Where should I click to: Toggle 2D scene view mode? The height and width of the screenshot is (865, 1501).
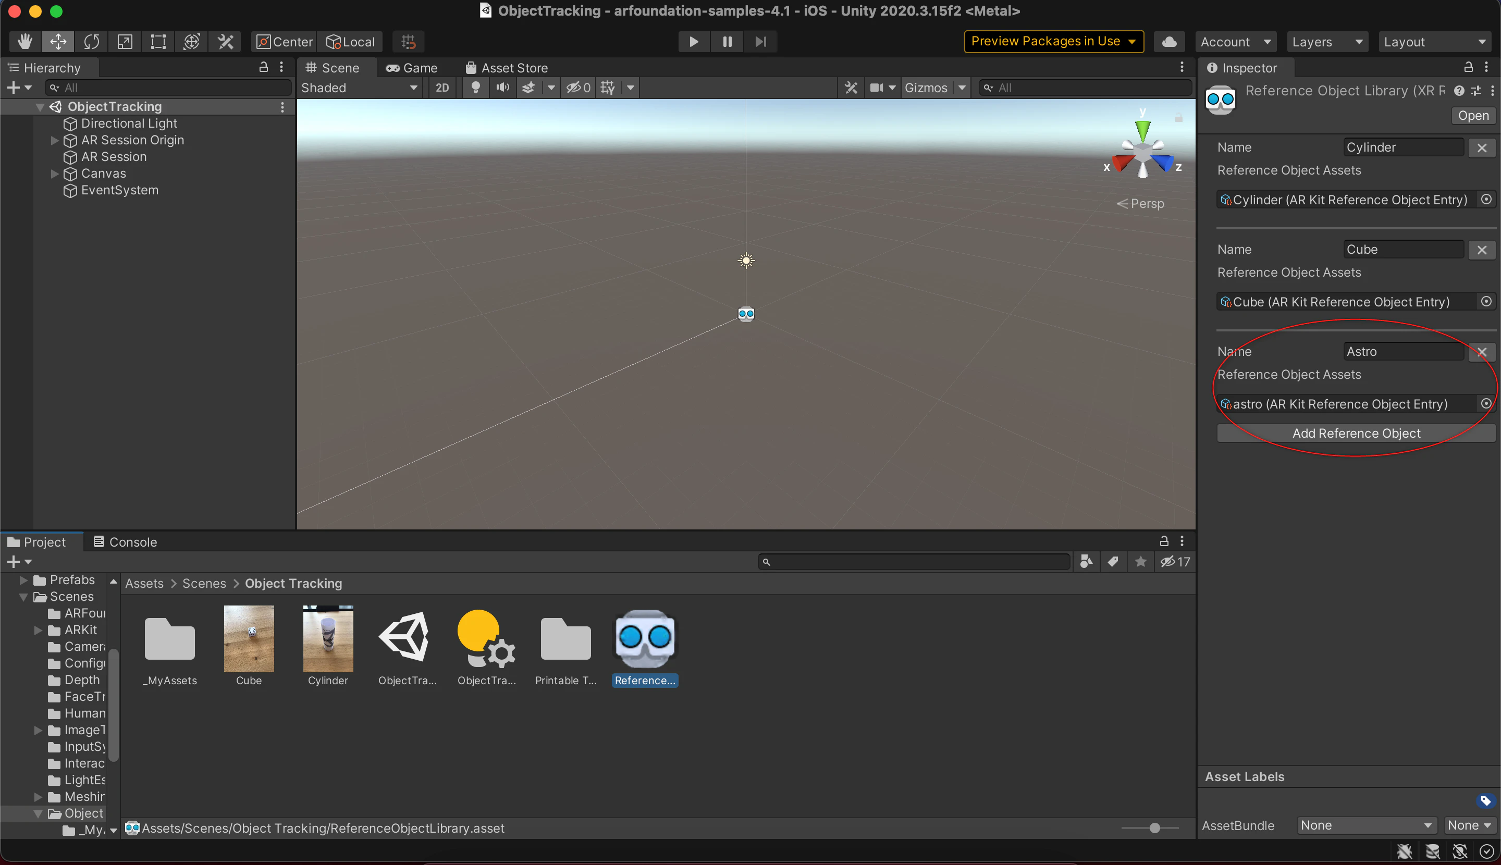click(442, 88)
